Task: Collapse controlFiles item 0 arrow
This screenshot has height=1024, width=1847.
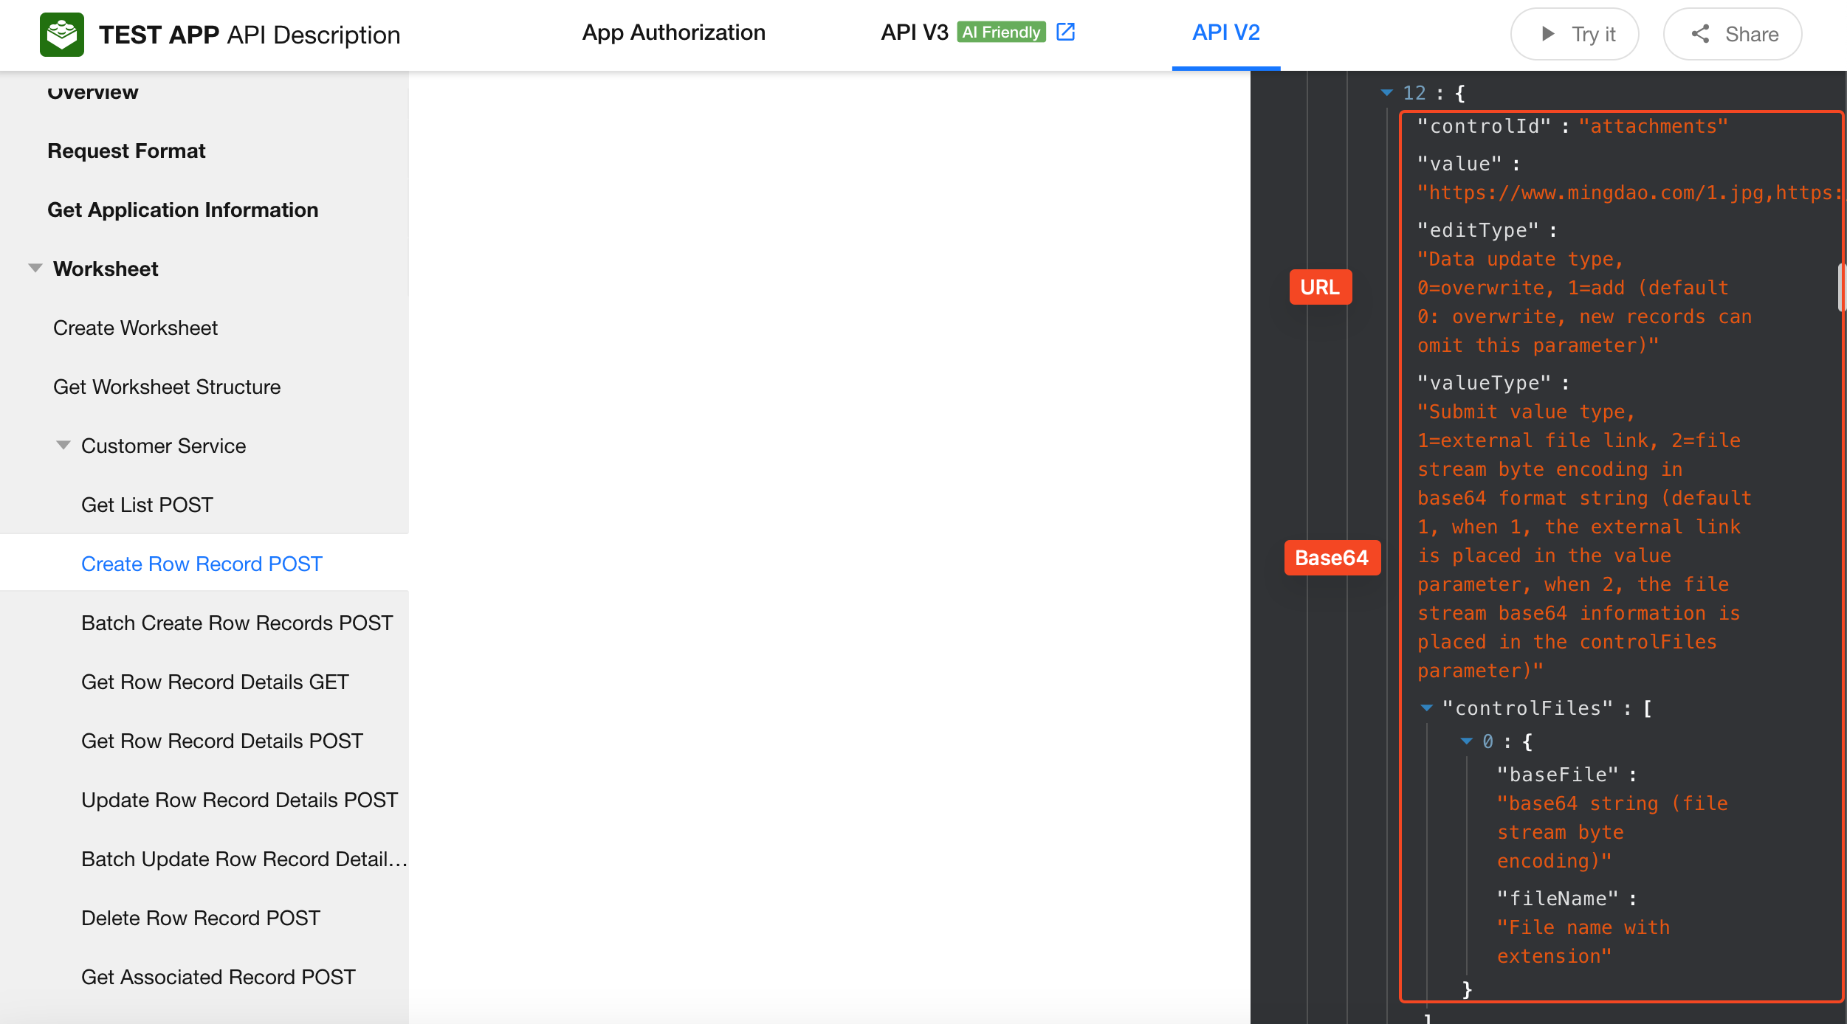Action: pos(1467,741)
